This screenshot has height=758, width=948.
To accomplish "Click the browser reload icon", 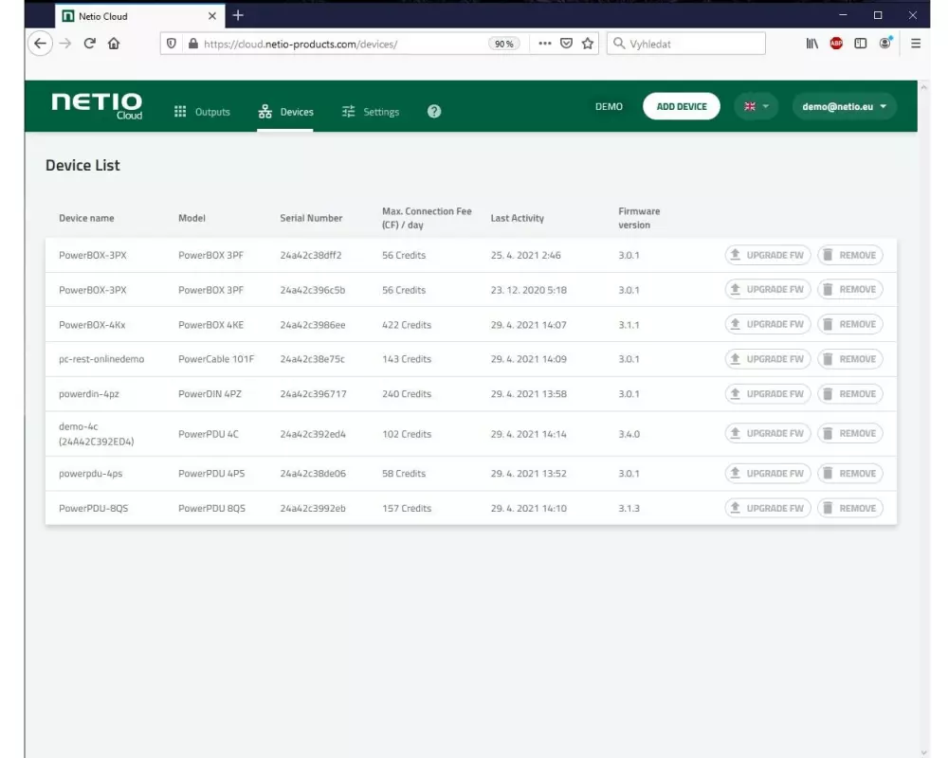I will point(90,44).
